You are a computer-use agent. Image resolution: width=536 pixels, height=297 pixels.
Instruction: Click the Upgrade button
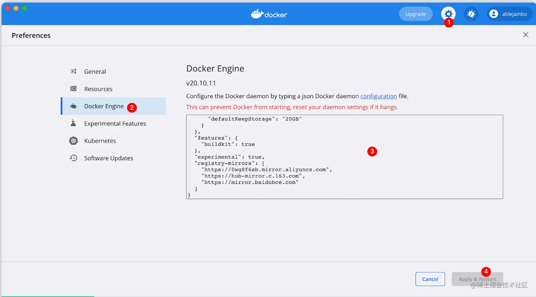point(416,14)
